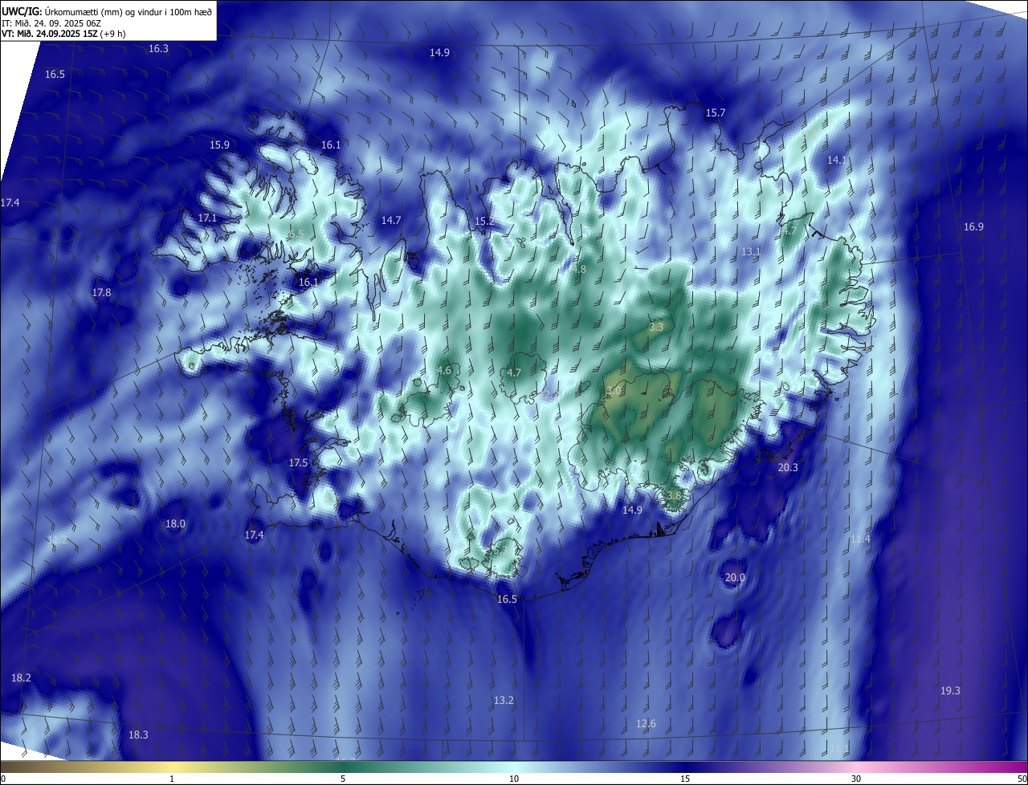1028x785 pixels.
Task: Click the 18.0 value label
Action: [x=175, y=524]
